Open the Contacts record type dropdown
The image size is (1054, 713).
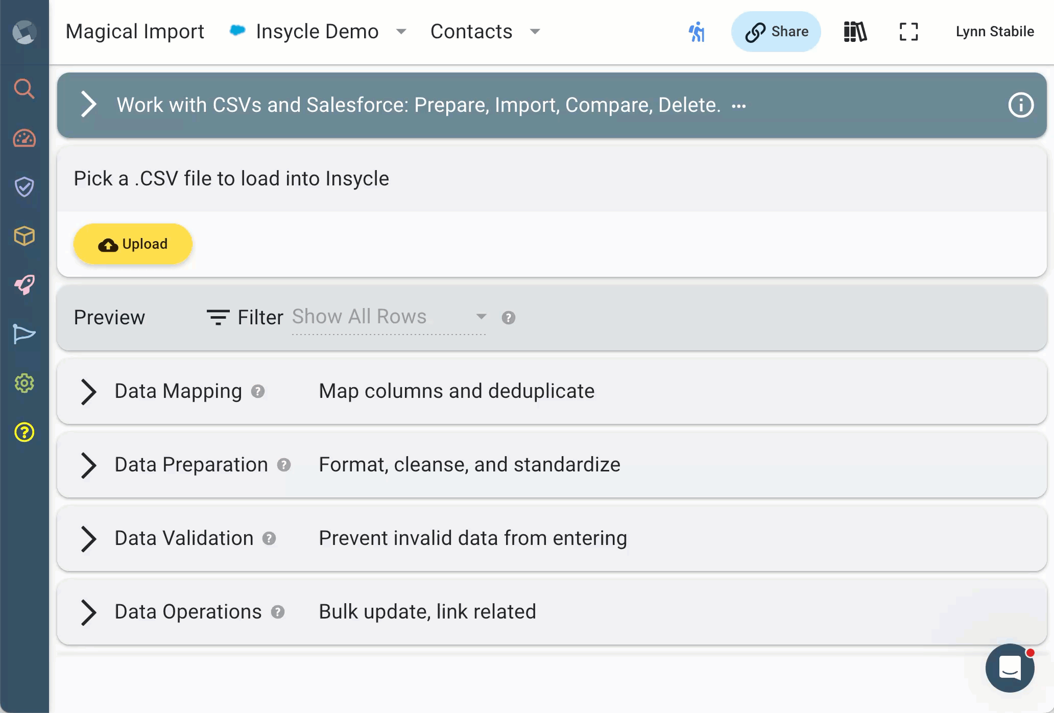click(x=485, y=32)
